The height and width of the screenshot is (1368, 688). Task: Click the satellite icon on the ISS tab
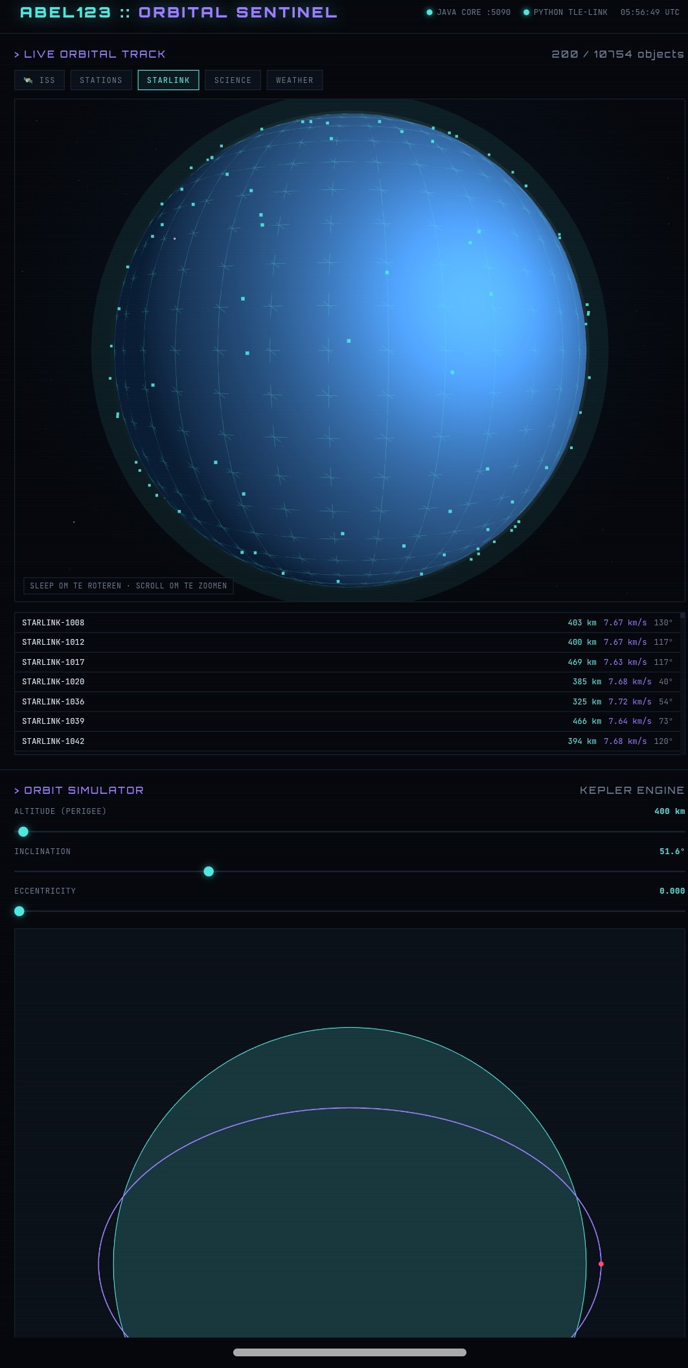click(29, 80)
